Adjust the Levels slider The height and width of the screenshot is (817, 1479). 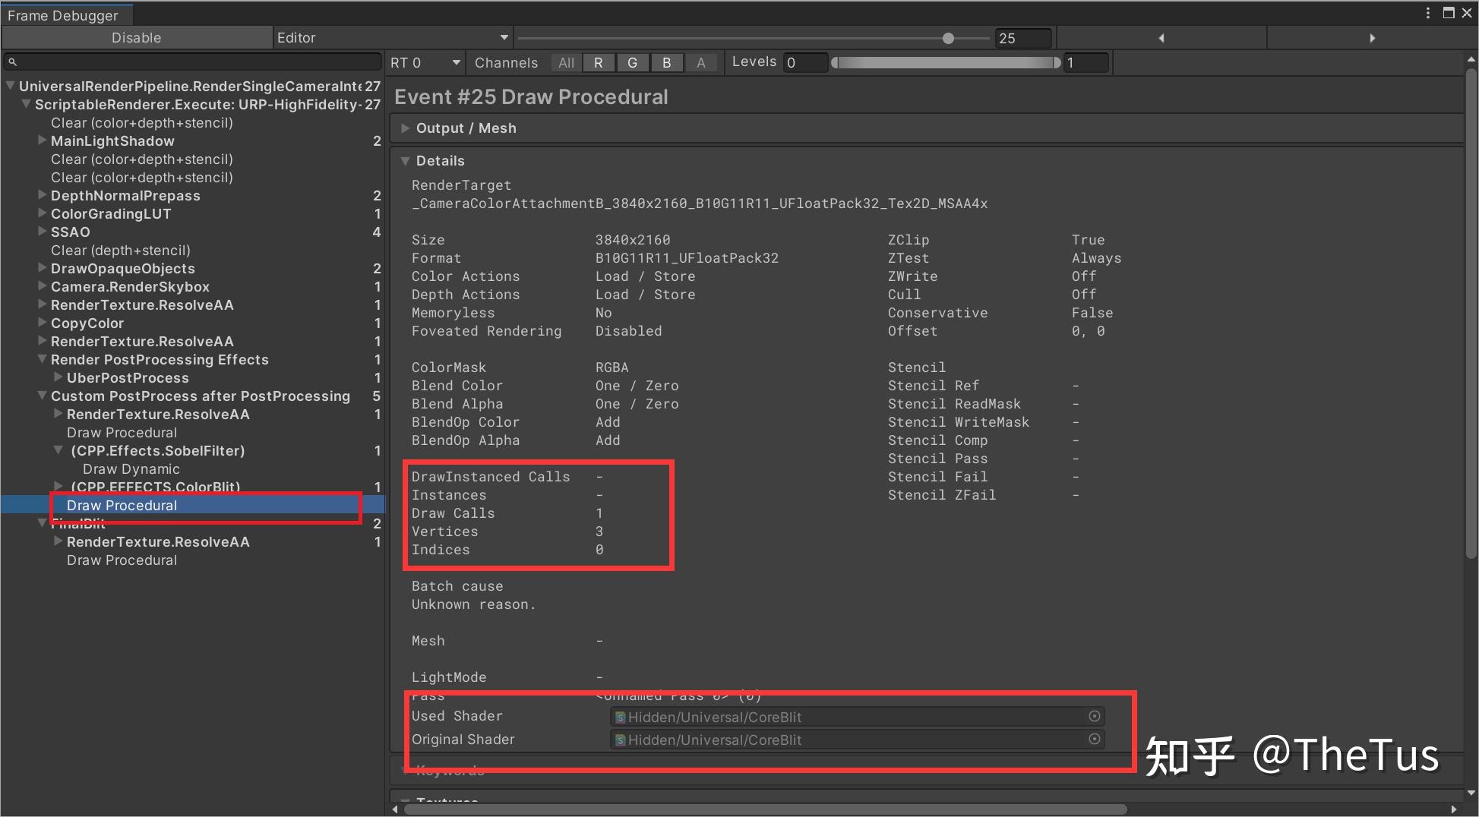coord(944,62)
